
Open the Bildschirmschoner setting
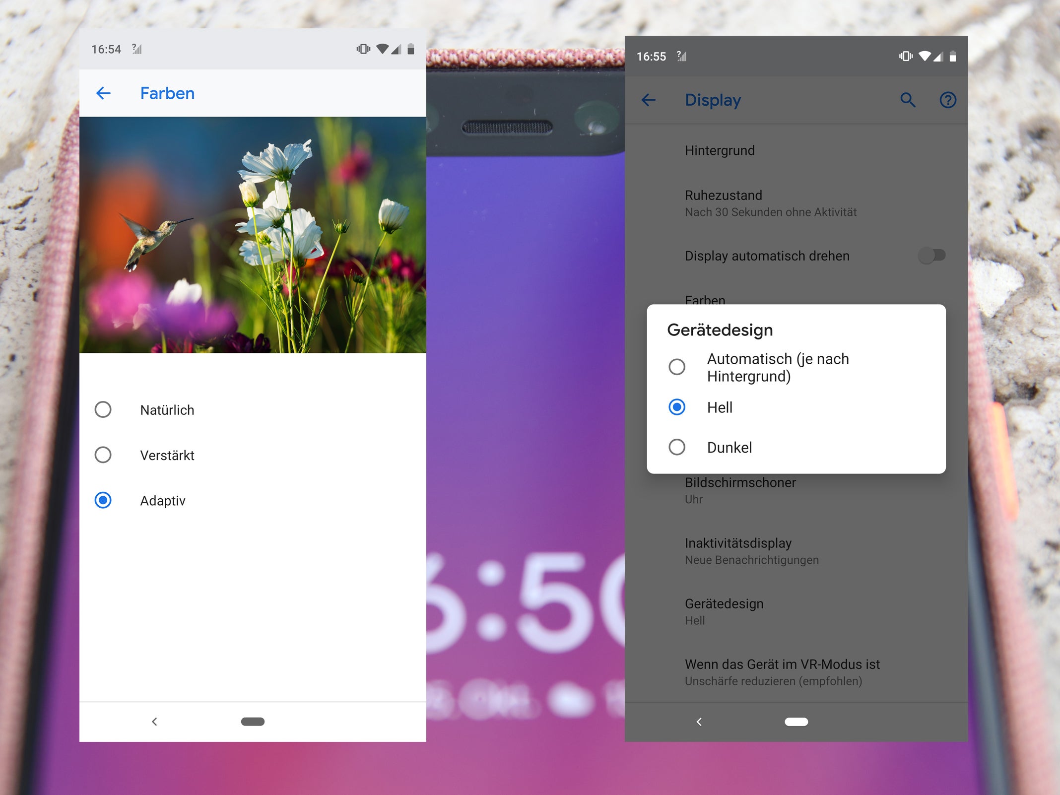tap(796, 490)
